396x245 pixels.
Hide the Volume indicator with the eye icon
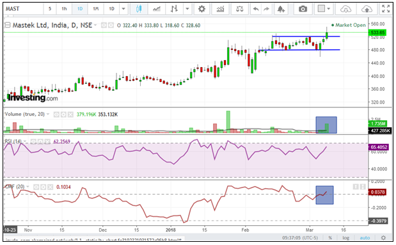56,115
